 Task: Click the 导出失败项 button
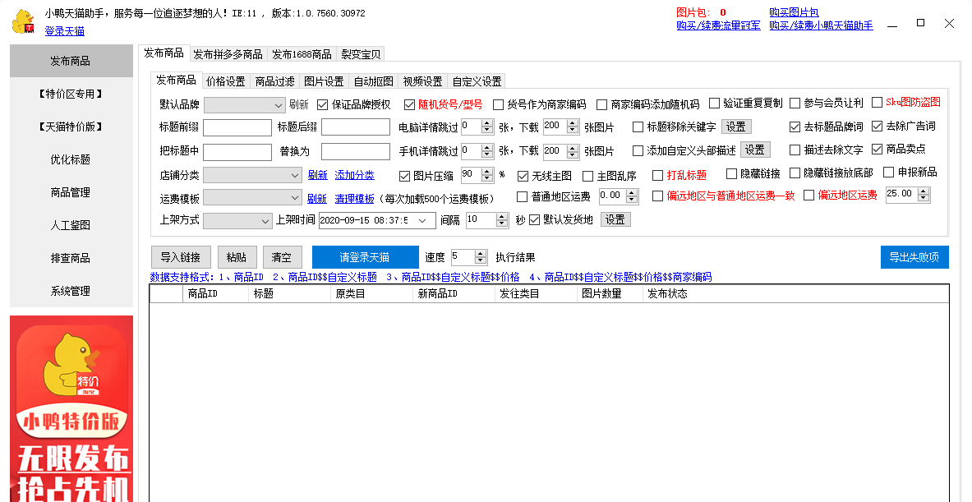(x=914, y=257)
